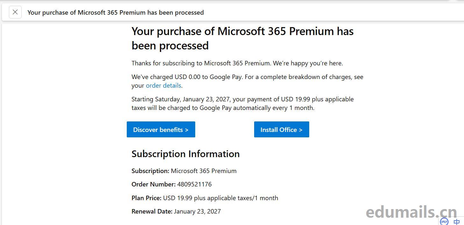Click the order number 4809521176
464x225 pixels.
point(194,184)
